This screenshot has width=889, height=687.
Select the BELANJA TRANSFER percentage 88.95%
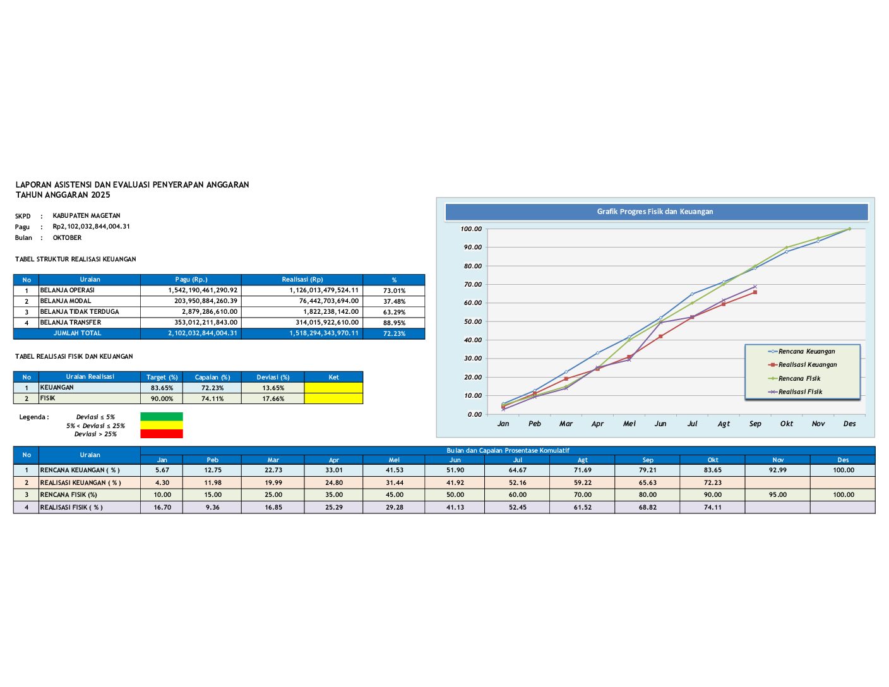coord(394,323)
